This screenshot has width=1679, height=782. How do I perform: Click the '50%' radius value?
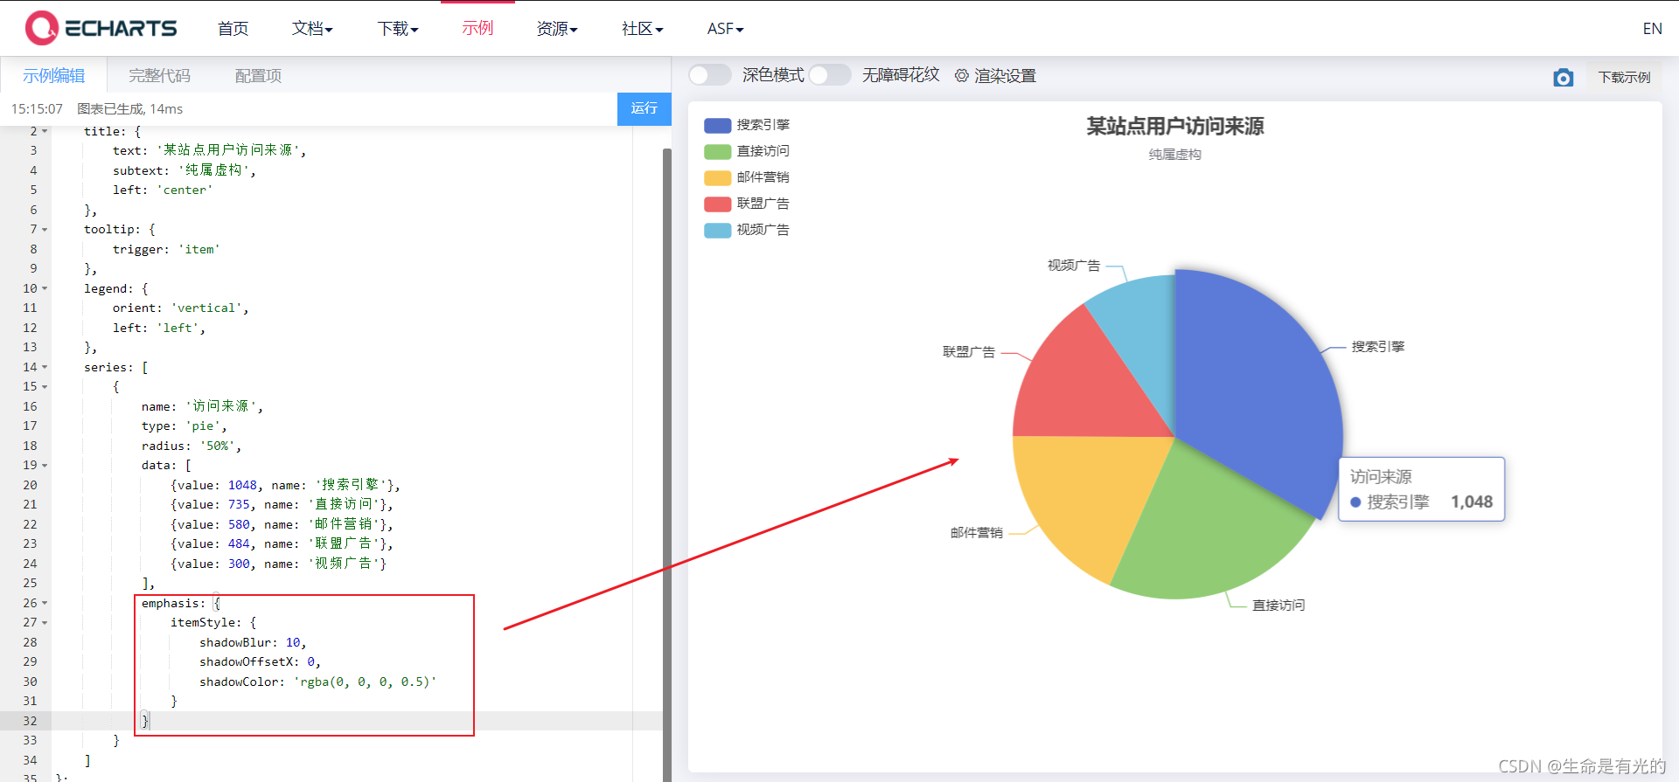217,446
